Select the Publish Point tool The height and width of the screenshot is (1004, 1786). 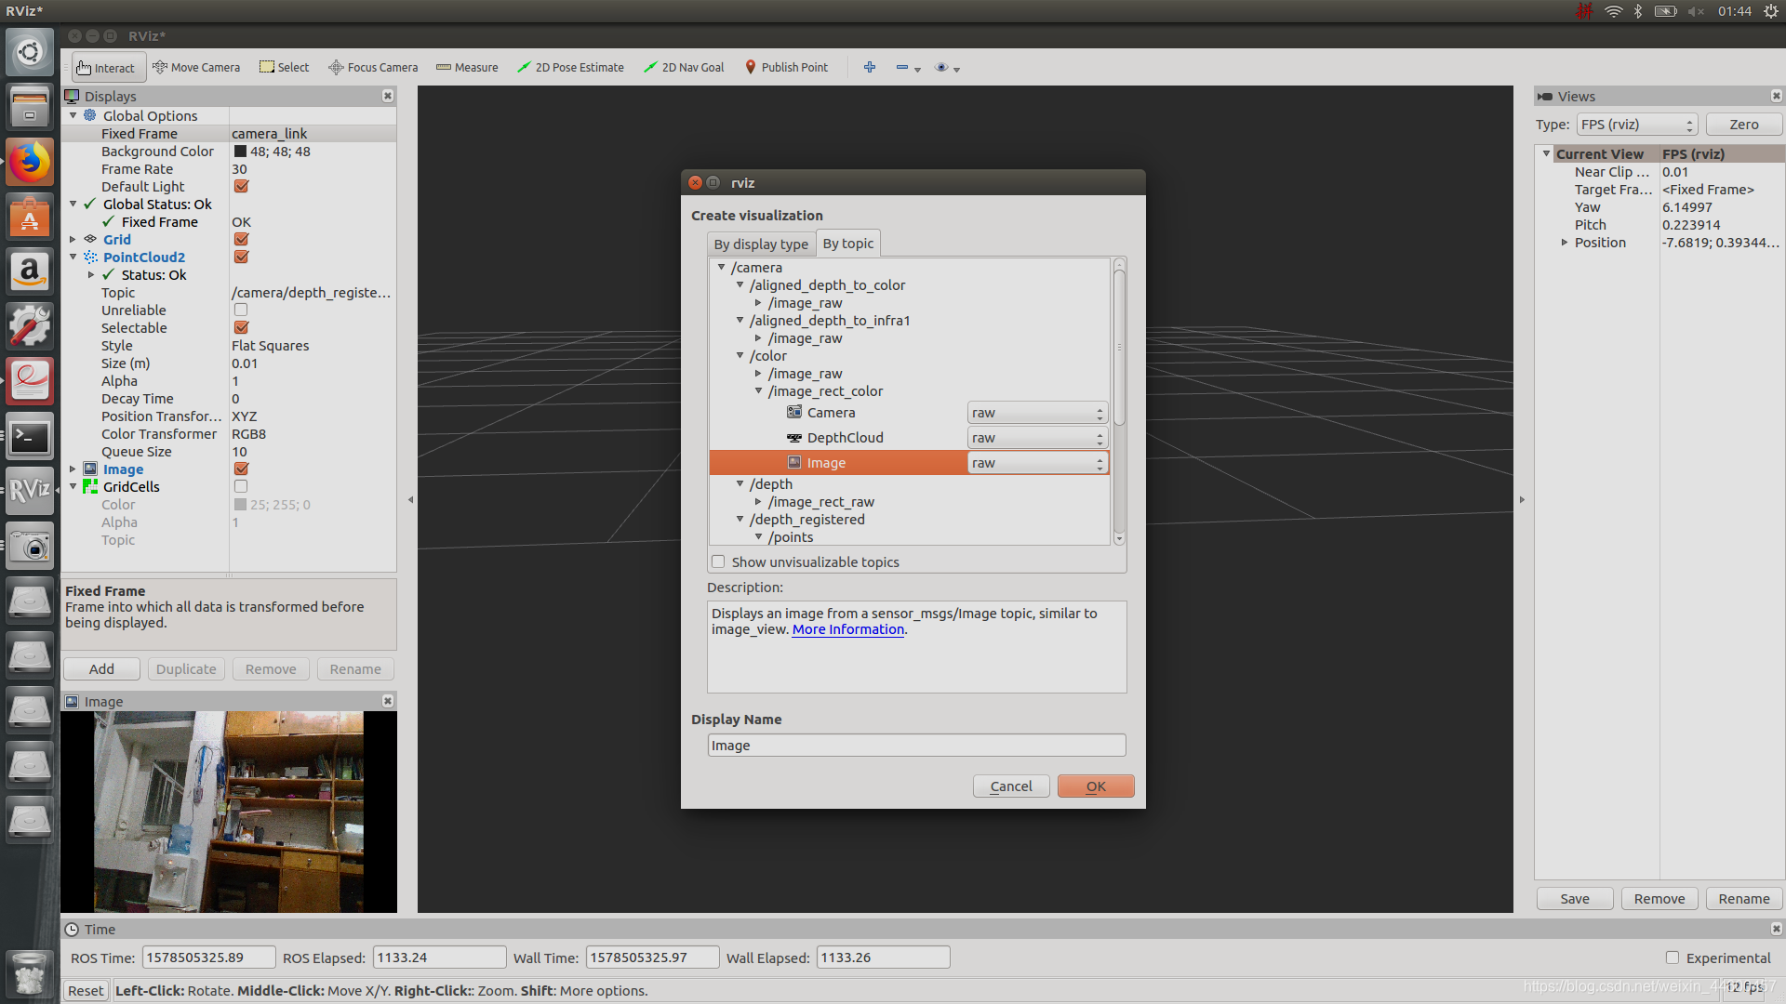tap(786, 67)
